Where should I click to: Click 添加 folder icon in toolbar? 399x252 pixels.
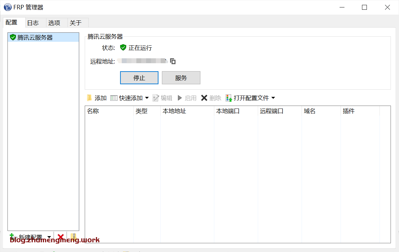tap(89, 98)
